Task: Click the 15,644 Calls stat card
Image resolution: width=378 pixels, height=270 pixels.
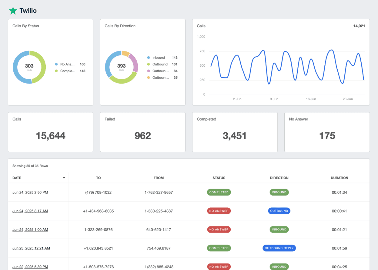Action: click(50, 132)
